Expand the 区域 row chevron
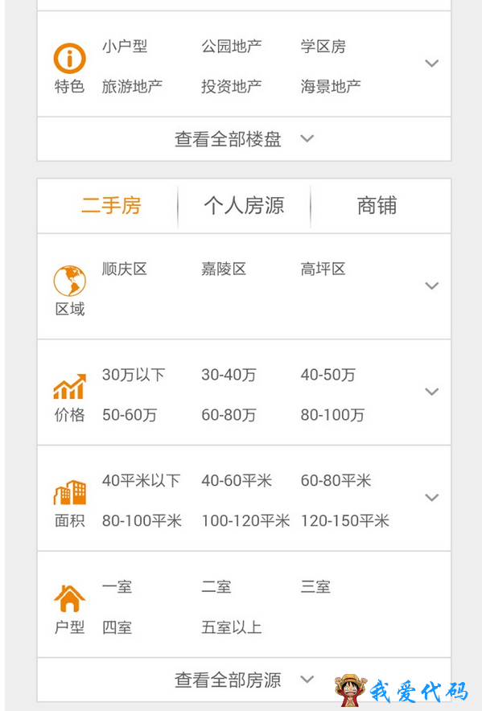 pos(431,286)
